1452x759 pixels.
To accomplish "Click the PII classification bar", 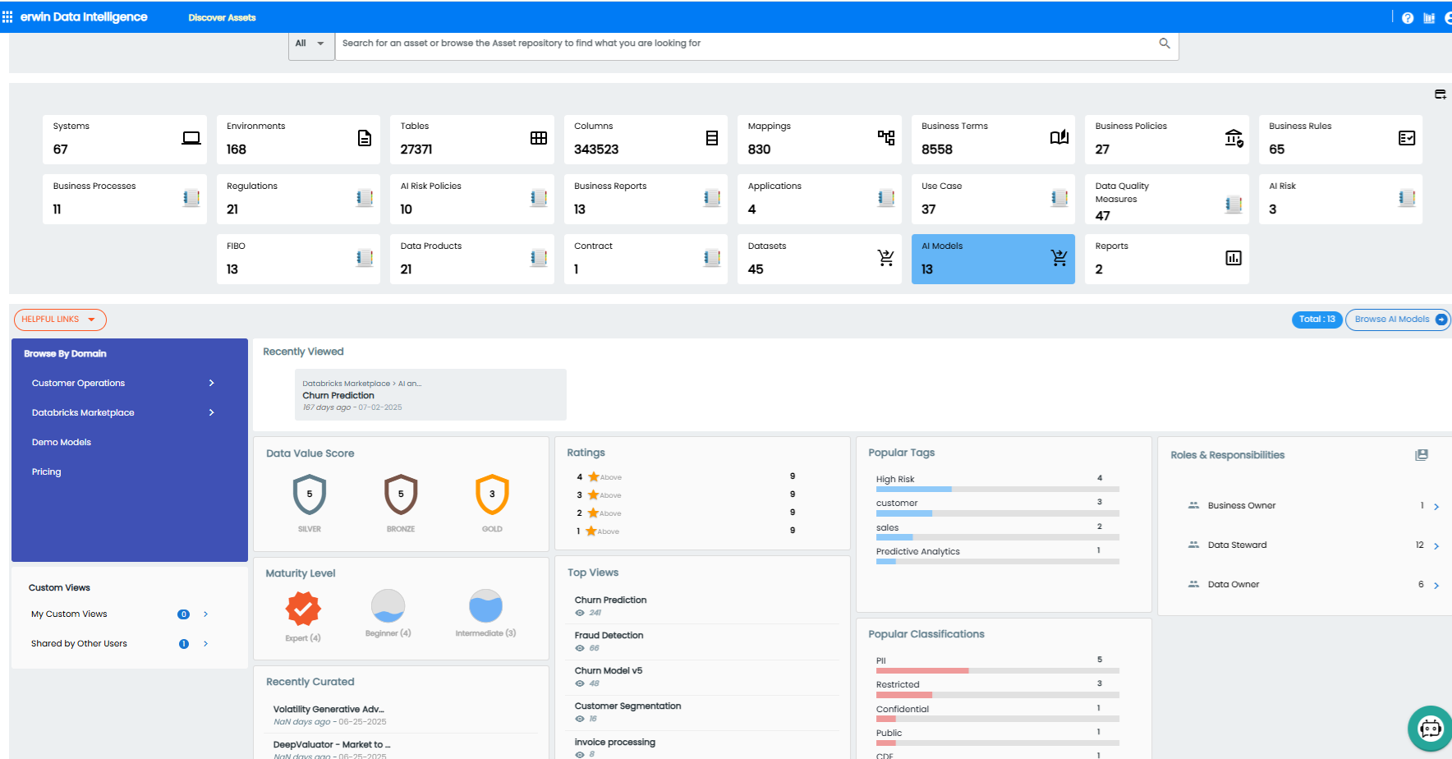I will click(997, 670).
